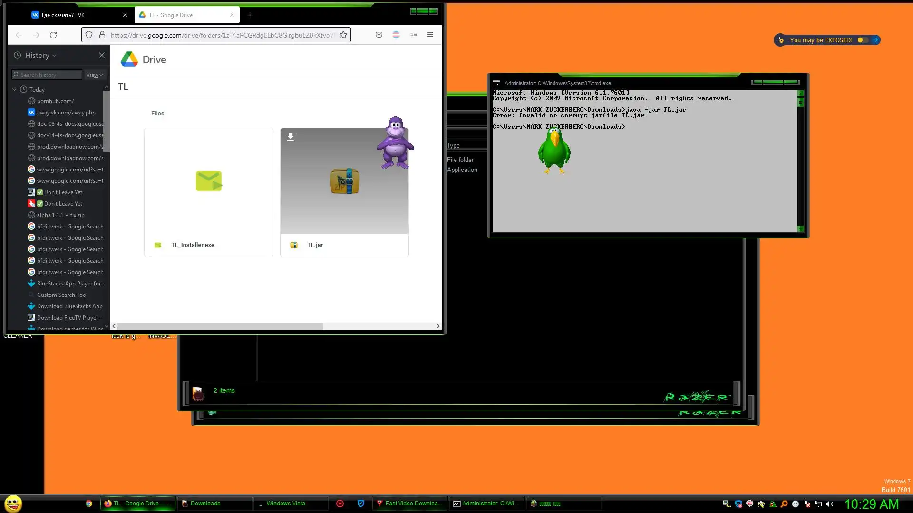Open alpha 1.1.1 + fix.zip history entry
This screenshot has height=513, width=913.
(60, 215)
